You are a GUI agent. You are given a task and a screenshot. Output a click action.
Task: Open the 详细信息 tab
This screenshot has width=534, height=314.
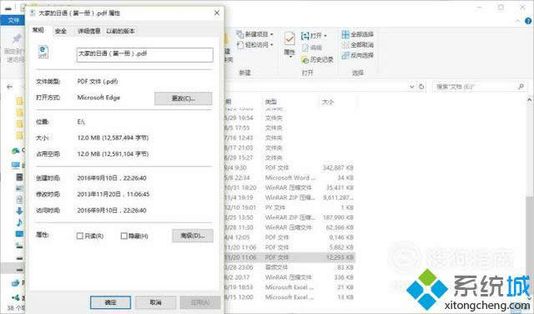(x=88, y=31)
